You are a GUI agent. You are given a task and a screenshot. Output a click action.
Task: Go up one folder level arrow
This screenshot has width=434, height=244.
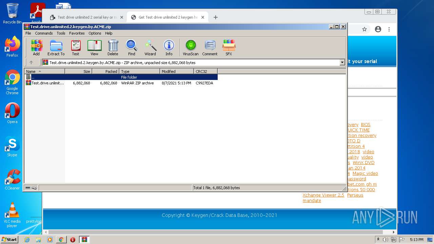coord(31,62)
